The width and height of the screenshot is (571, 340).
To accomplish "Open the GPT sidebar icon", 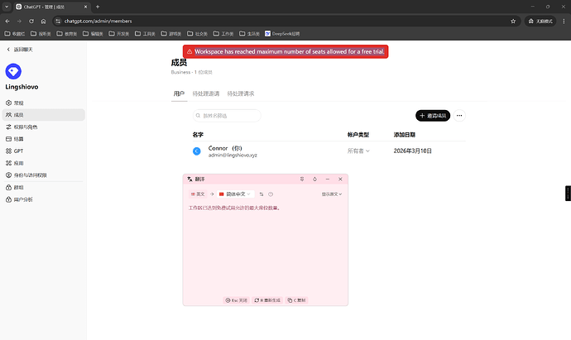I will [9, 151].
